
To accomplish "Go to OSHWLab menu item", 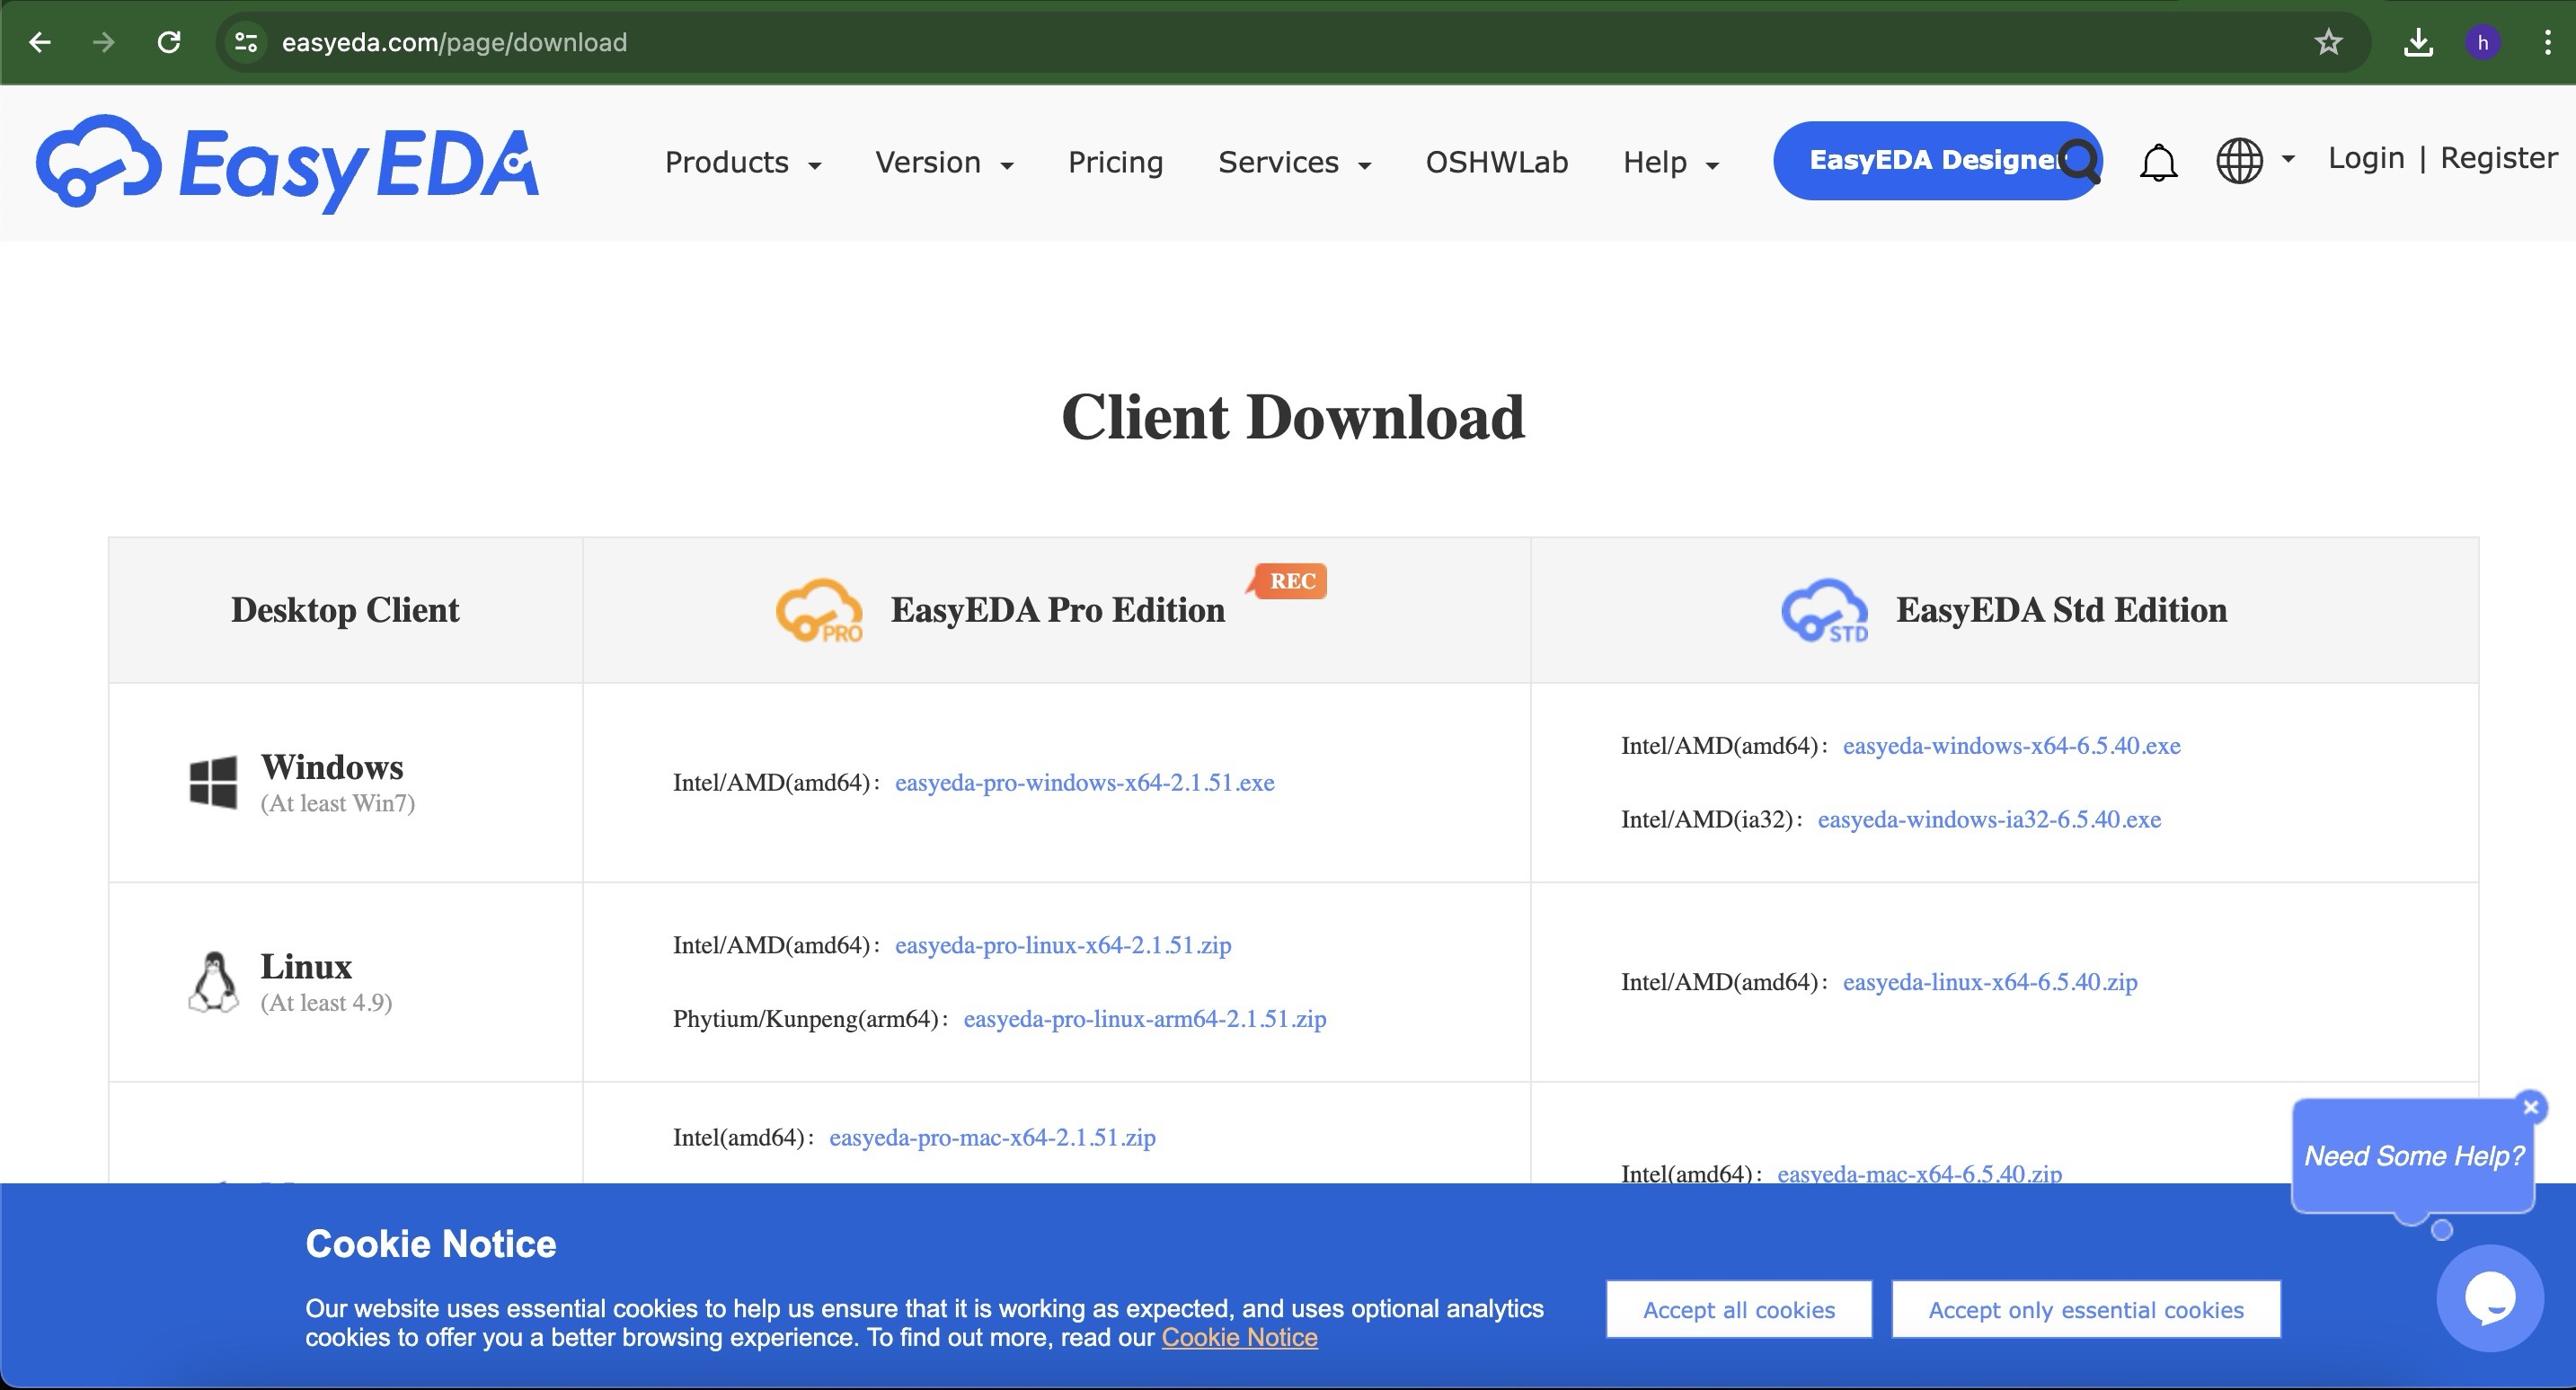I will click(1496, 162).
